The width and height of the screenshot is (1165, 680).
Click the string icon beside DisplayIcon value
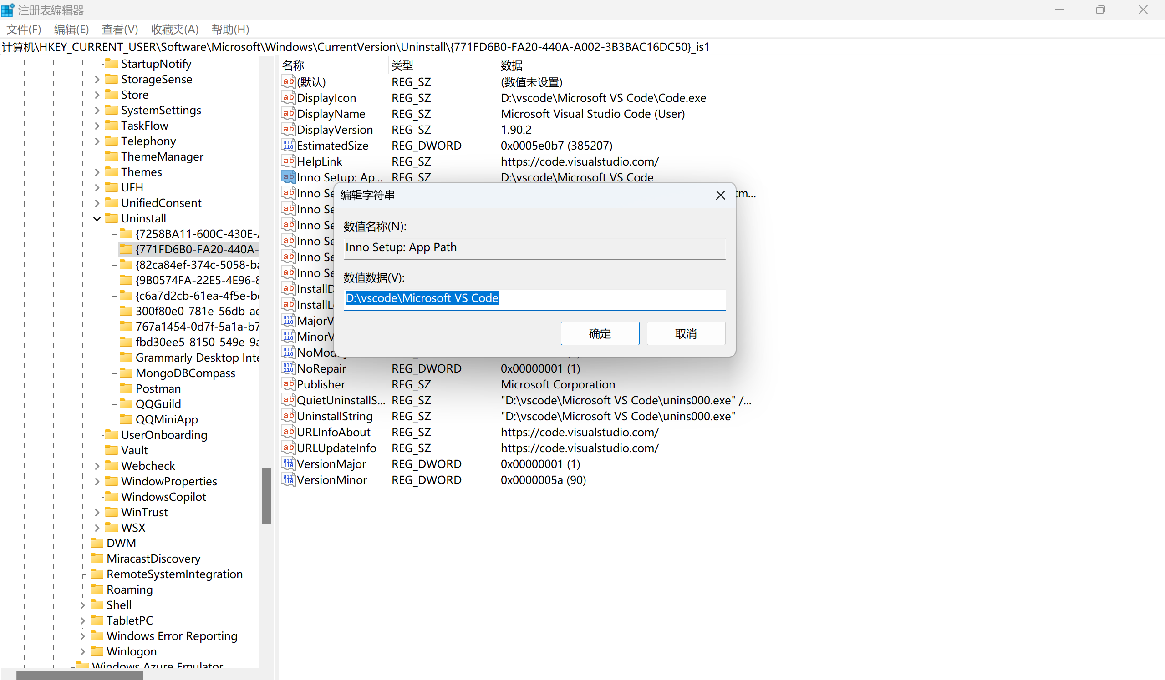point(289,97)
